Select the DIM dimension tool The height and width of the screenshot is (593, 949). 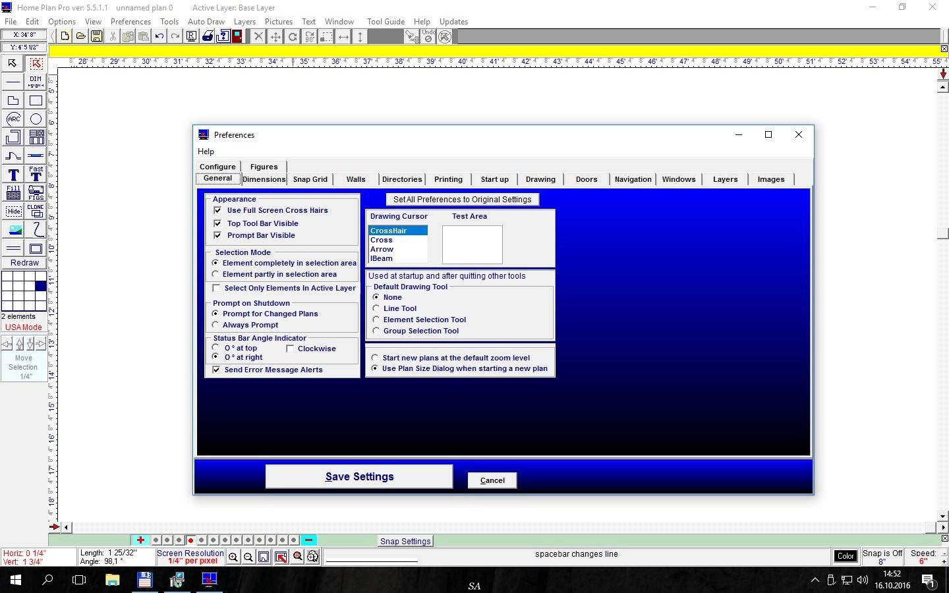pos(36,82)
